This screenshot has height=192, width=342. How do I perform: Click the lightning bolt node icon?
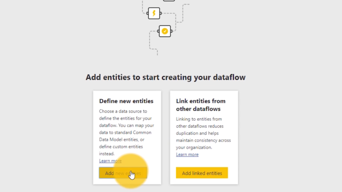154,13
